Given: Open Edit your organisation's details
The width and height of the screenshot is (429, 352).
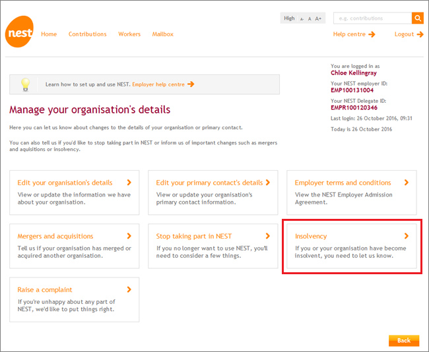Looking at the screenshot, I should click(x=65, y=183).
